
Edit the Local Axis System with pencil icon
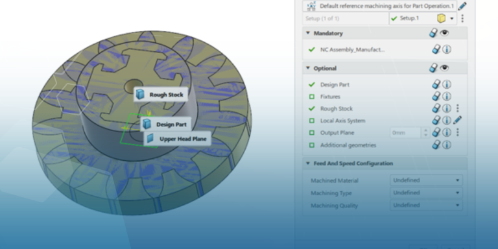pyautogui.click(x=457, y=120)
